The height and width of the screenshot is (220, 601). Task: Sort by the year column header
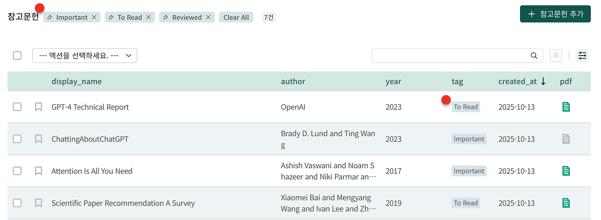click(394, 81)
